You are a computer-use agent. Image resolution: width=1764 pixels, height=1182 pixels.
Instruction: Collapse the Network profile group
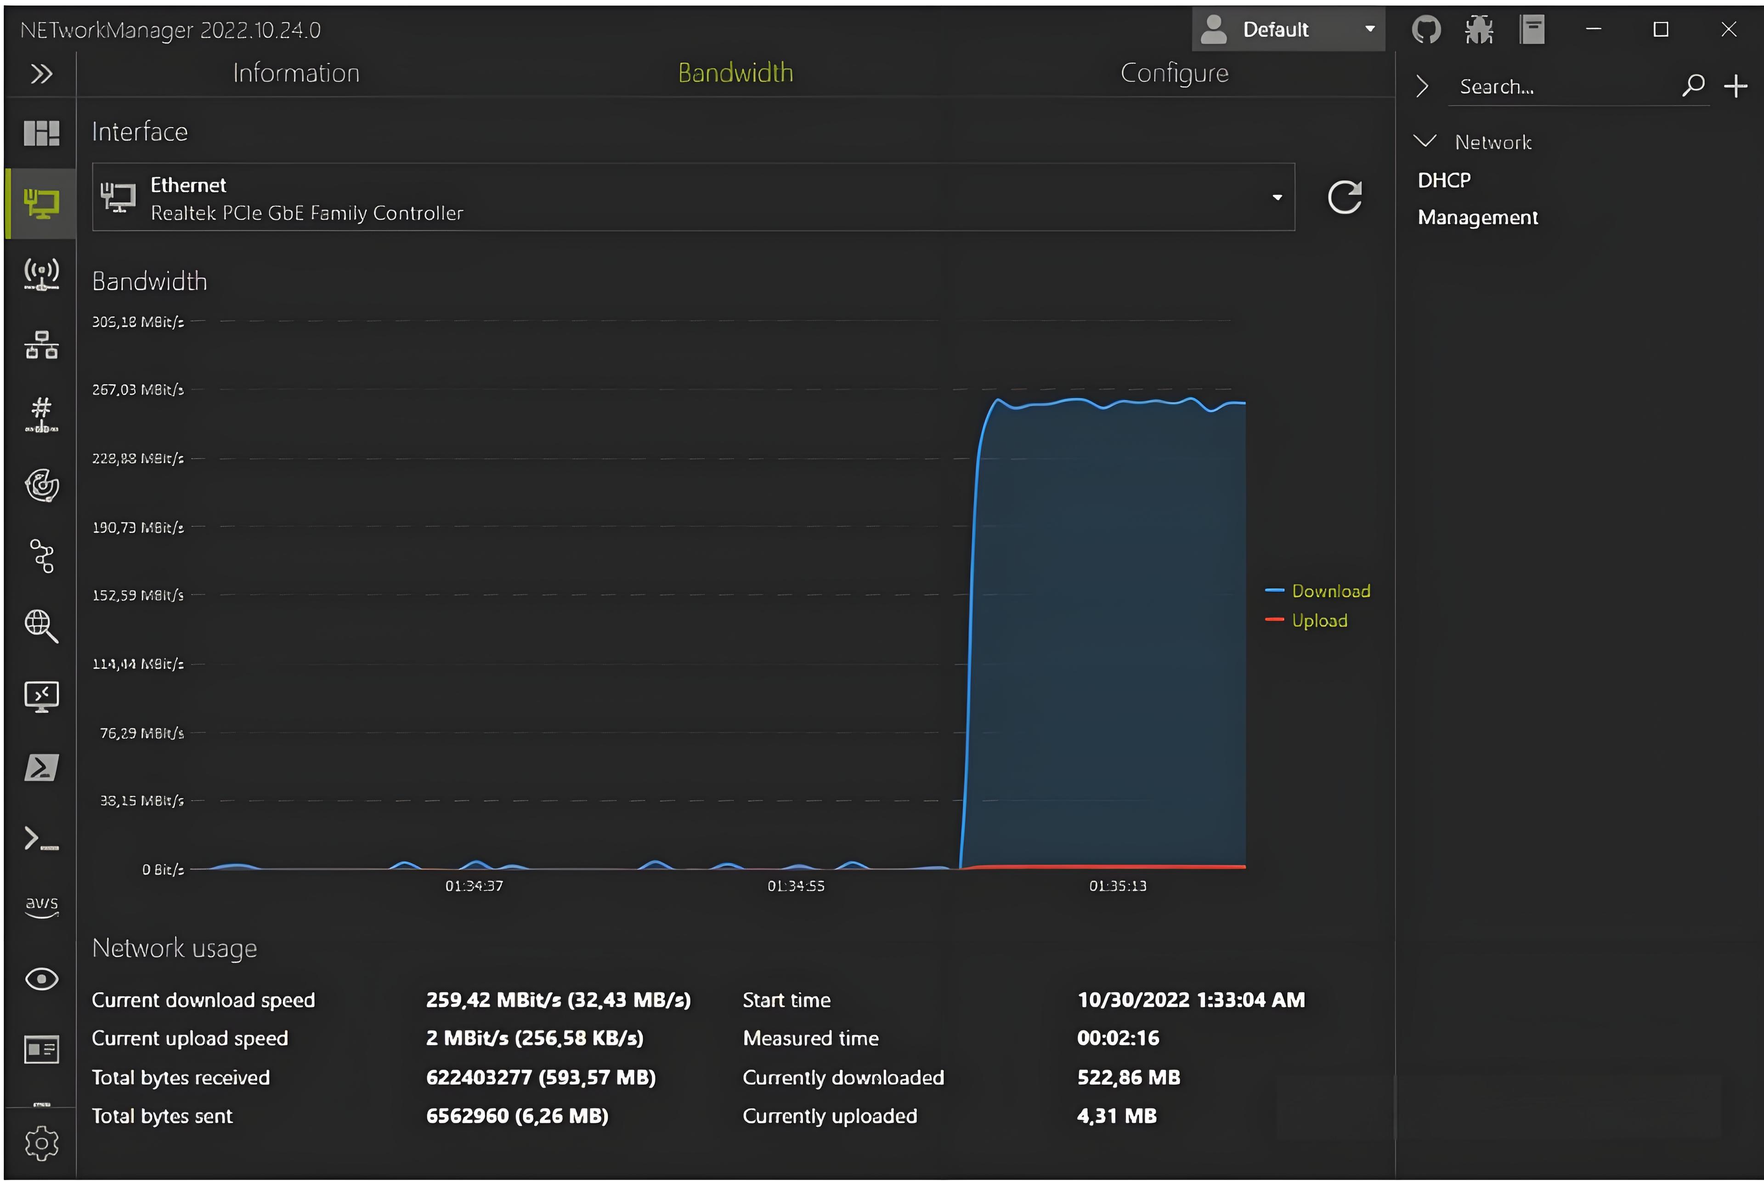click(x=1425, y=142)
